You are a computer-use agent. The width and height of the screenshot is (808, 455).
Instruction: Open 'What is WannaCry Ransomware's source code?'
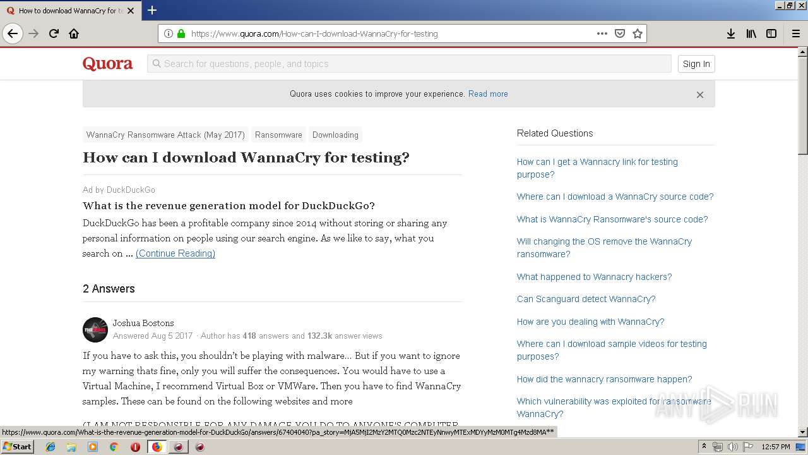[612, 219]
